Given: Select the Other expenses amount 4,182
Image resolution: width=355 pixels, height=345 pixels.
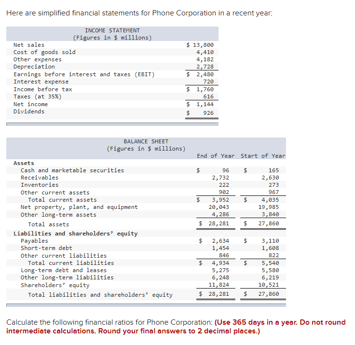Looking at the screenshot, I should (205, 59).
